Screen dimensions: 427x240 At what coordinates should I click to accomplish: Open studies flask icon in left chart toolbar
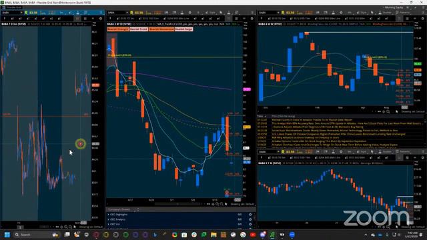pyautogui.click(x=77, y=13)
